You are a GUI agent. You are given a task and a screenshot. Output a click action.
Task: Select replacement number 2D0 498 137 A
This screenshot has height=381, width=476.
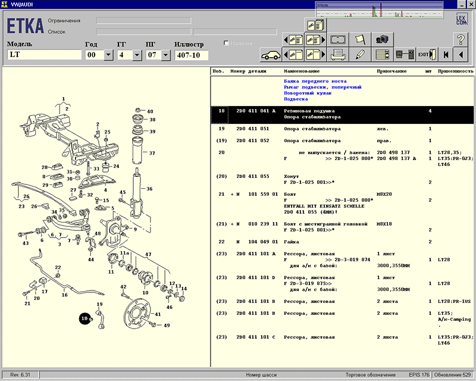click(x=396, y=158)
